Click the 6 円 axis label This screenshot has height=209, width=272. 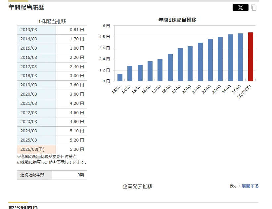(106, 26)
